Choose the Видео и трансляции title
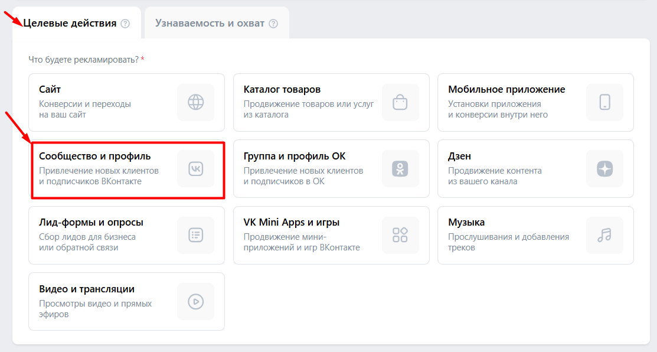This screenshot has width=657, height=352. [x=87, y=289]
